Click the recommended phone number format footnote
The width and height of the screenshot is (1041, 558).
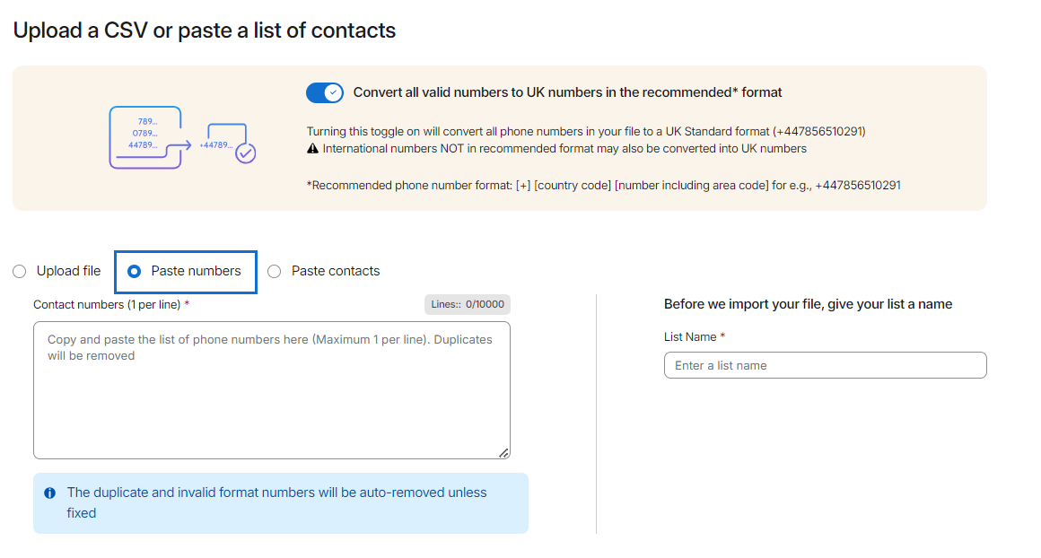603,186
